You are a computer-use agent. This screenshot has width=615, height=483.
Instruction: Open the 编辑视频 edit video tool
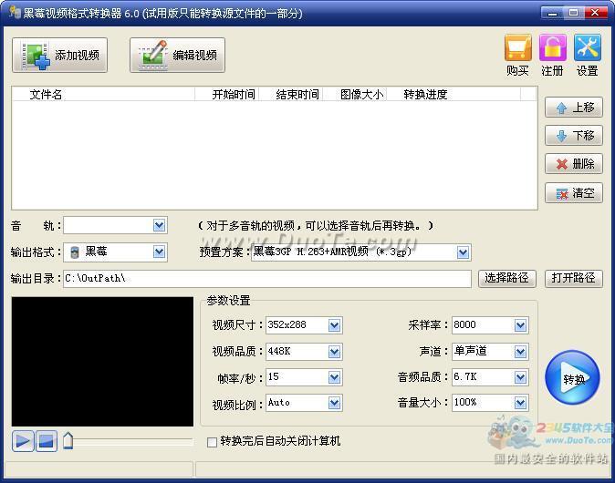point(177,56)
